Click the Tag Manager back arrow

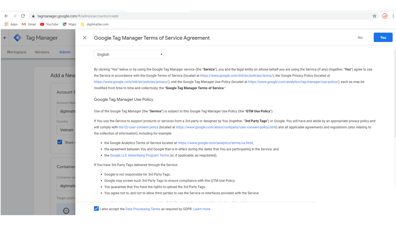[5, 38]
